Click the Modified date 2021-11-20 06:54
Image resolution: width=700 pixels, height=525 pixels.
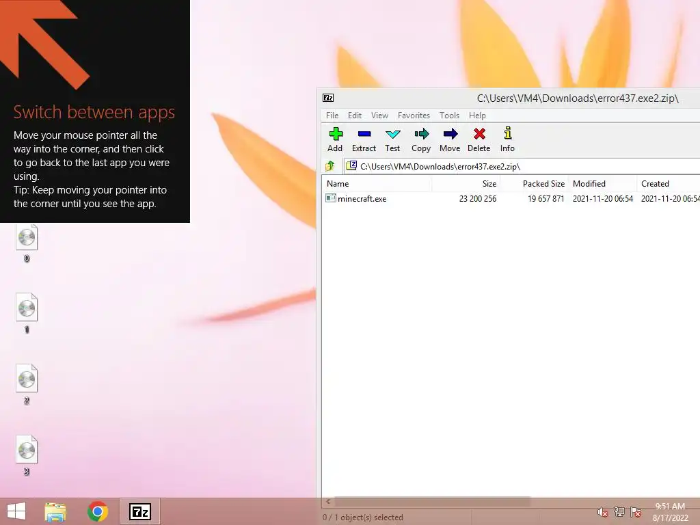(x=603, y=199)
